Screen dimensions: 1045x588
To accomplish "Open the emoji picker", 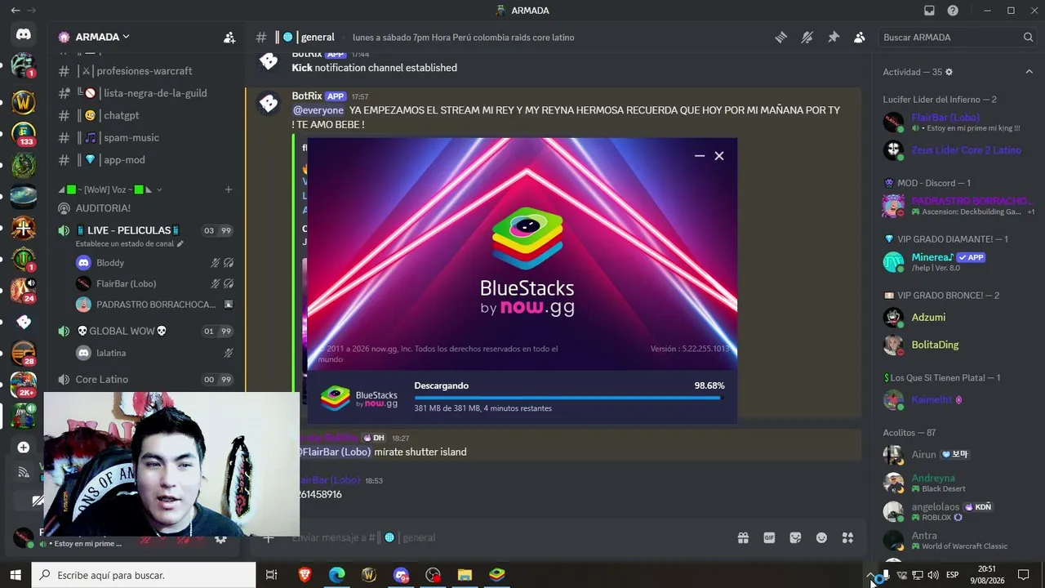I will coord(821,537).
